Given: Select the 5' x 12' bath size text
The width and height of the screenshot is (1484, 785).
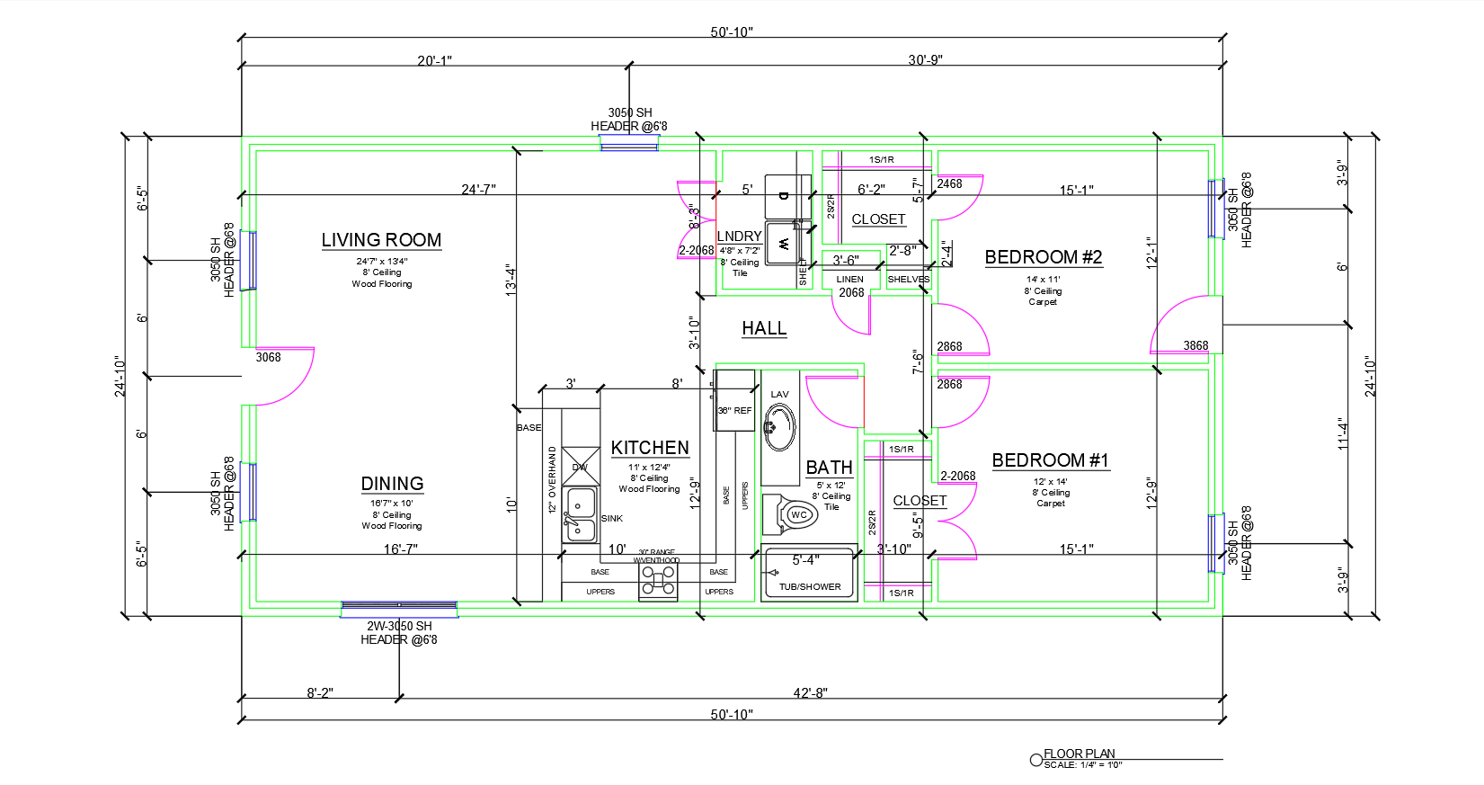Looking at the screenshot, I should [x=831, y=486].
